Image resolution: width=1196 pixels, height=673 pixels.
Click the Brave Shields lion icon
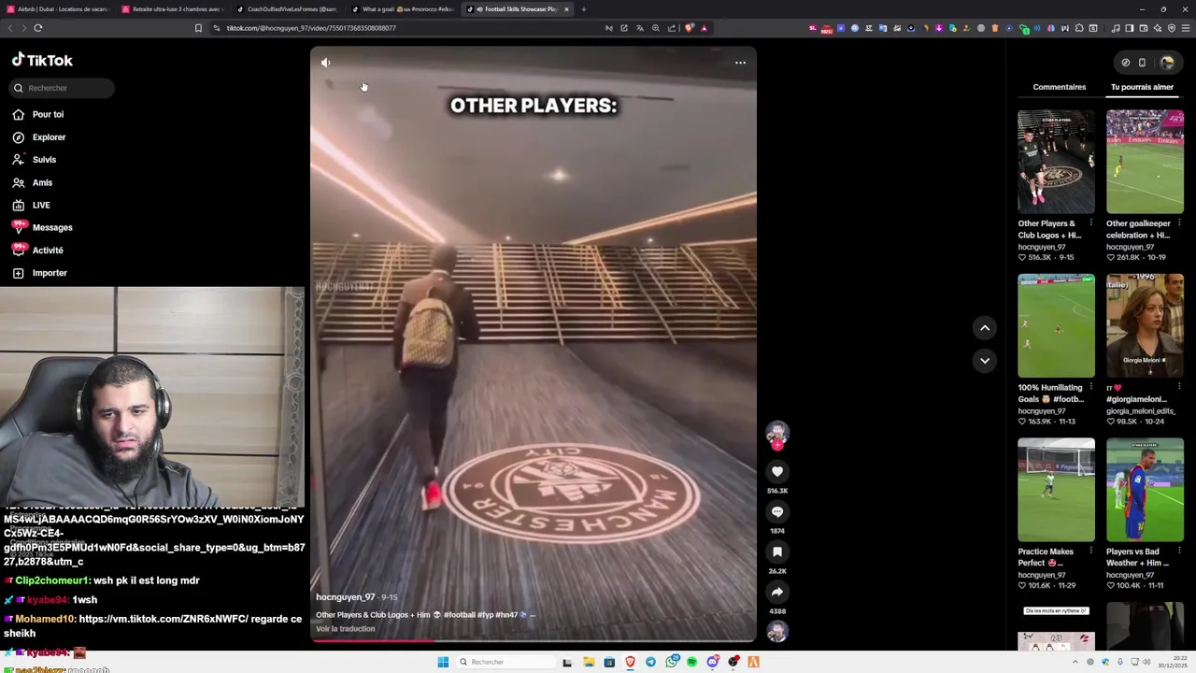point(690,28)
